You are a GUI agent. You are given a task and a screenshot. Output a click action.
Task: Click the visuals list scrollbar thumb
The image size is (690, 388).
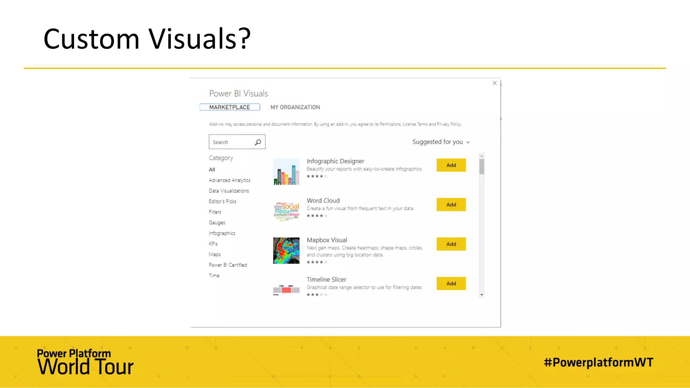point(482,166)
